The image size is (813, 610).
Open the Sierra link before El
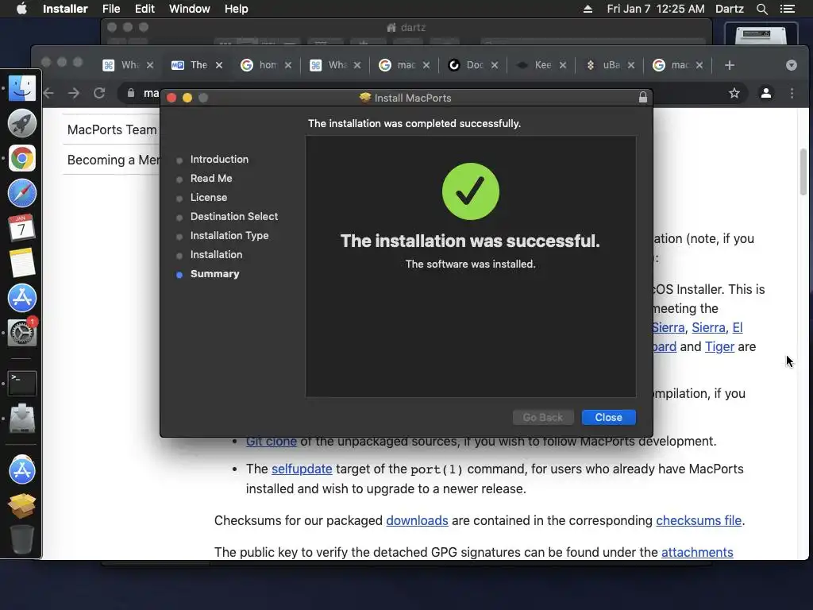(708, 327)
